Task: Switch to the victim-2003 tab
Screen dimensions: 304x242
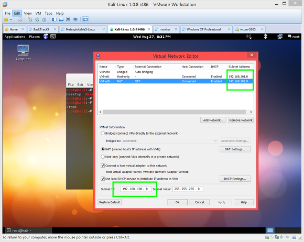Action: pyautogui.click(x=247, y=29)
